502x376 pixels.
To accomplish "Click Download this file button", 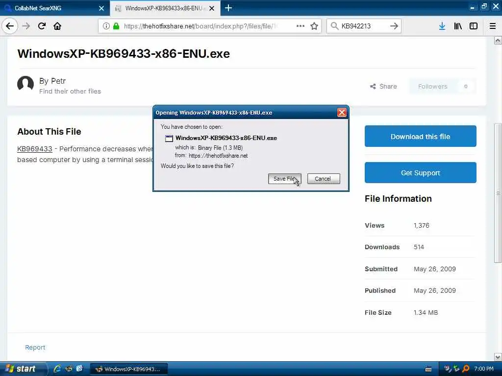I will [x=420, y=136].
